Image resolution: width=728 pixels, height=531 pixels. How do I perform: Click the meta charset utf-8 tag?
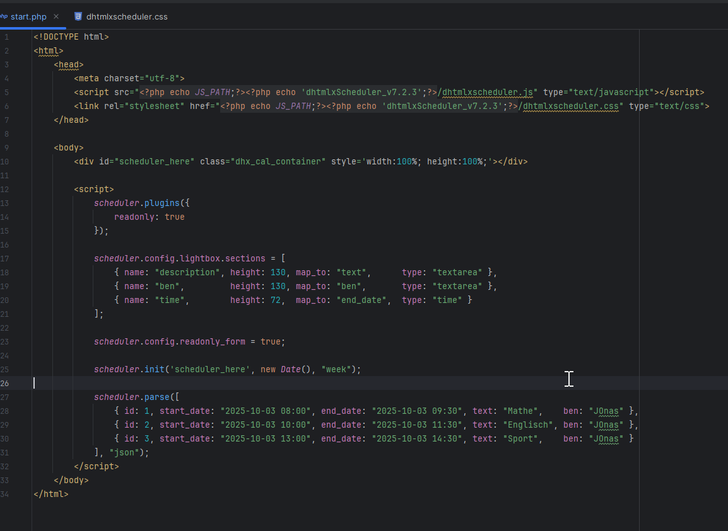coord(129,78)
